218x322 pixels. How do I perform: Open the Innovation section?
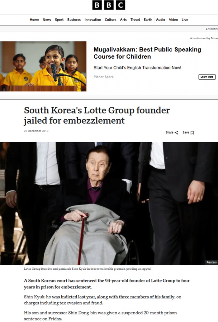[93, 20]
